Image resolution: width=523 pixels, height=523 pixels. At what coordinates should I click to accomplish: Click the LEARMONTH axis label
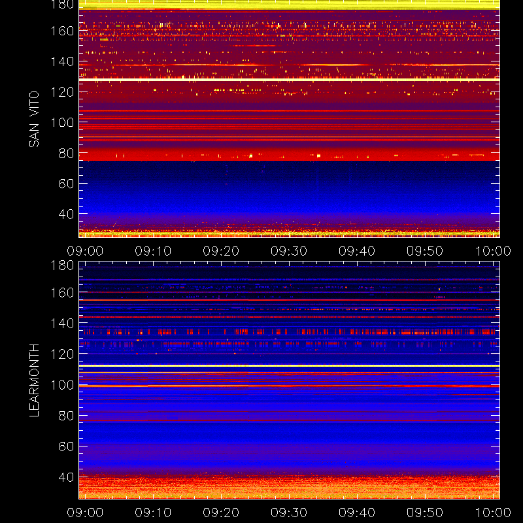pos(34,380)
